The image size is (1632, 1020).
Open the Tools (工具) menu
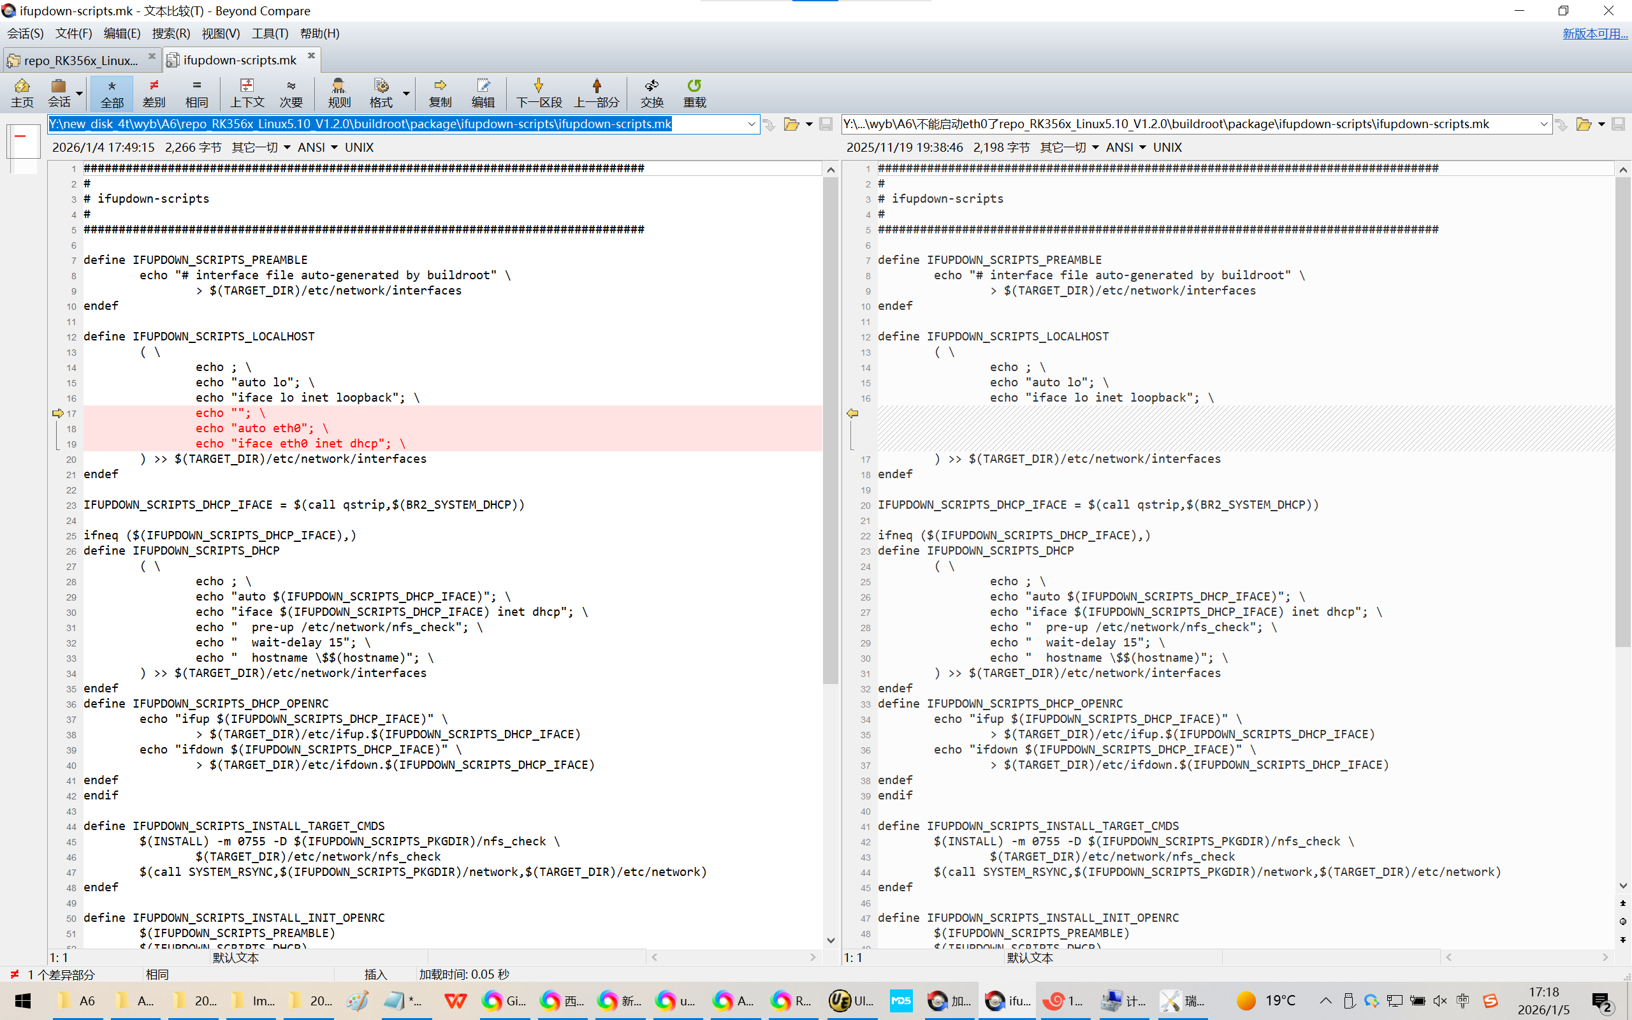[x=269, y=33]
